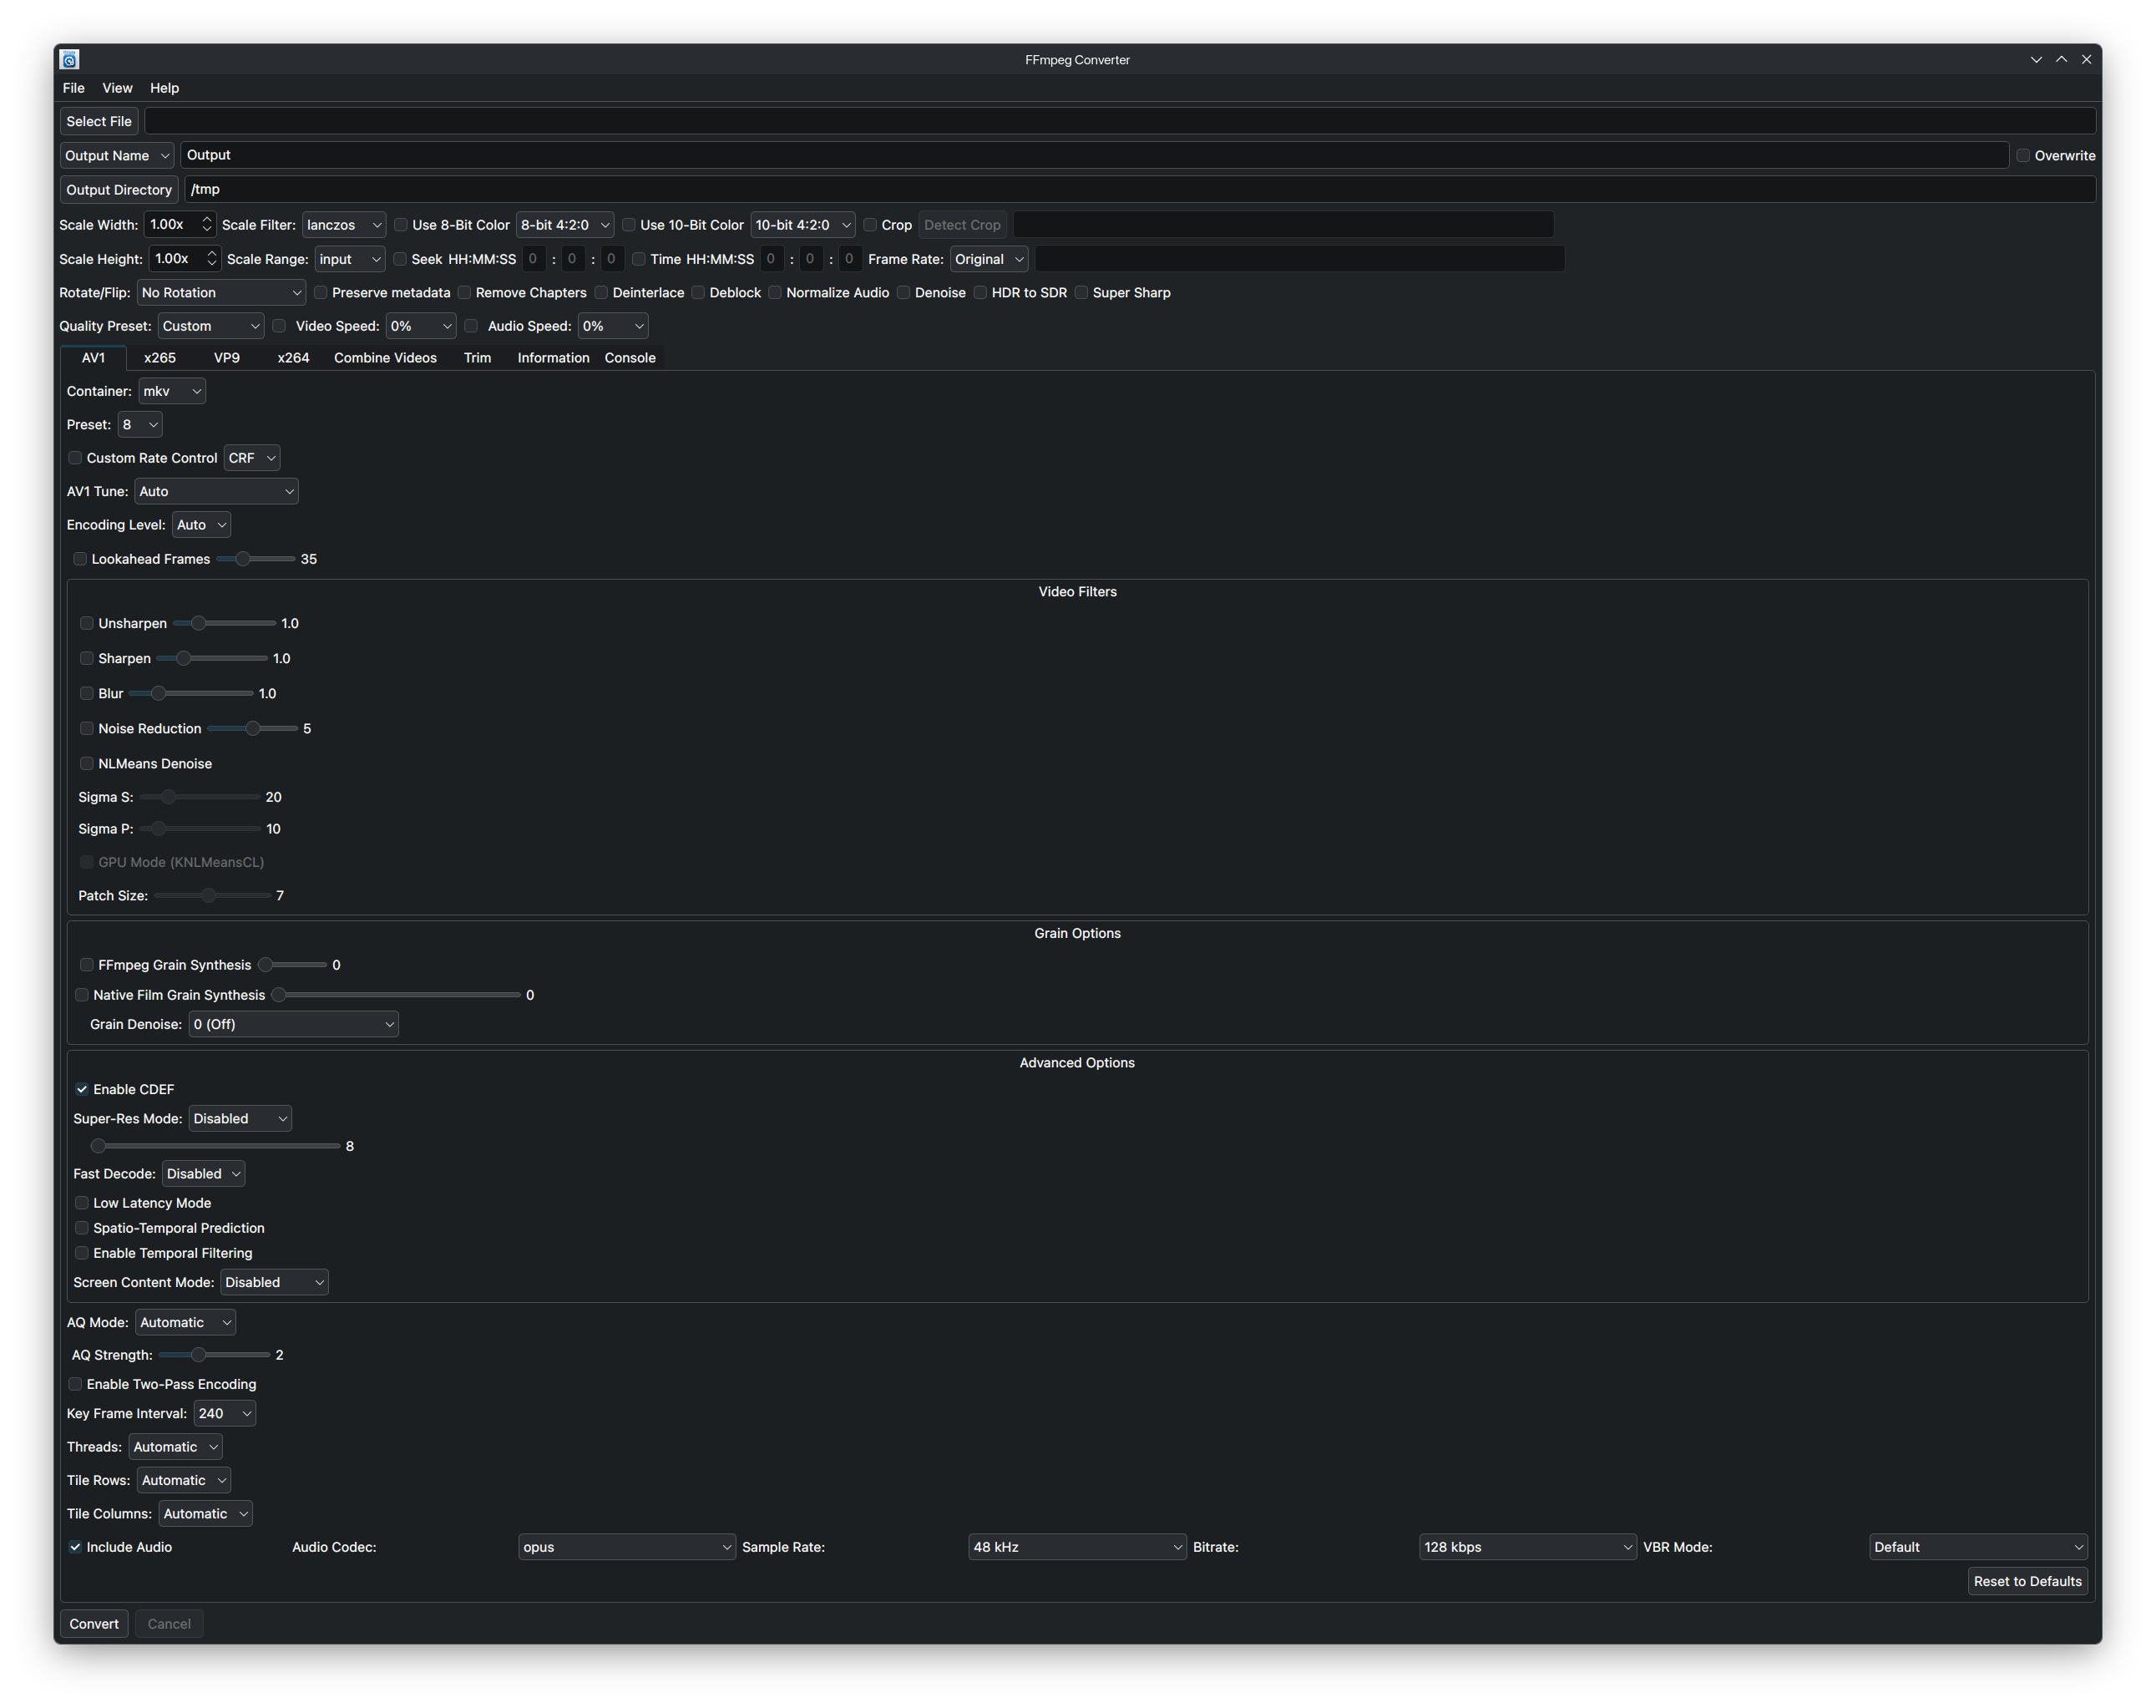The width and height of the screenshot is (2156, 1708).
Task: Click Scale Width spinner up arrow
Action: 207,219
